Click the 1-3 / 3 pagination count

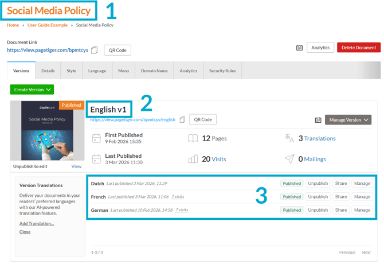(x=97, y=252)
